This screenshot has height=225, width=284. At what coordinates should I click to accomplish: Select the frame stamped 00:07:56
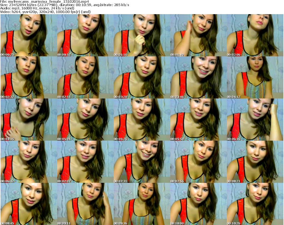click(199, 162)
